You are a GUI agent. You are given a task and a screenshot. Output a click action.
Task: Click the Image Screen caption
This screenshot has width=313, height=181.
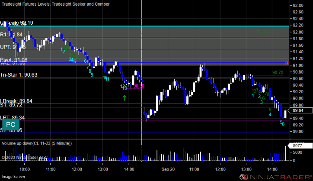(x=13, y=177)
